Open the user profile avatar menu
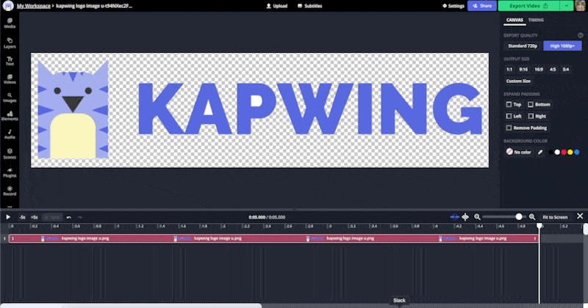The width and height of the screenshot is (588, 308). pos(581,5)
